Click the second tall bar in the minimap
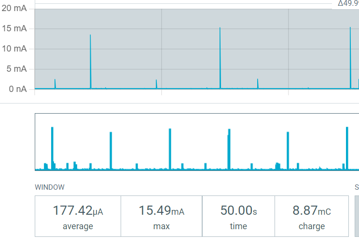 click(111, 151)
